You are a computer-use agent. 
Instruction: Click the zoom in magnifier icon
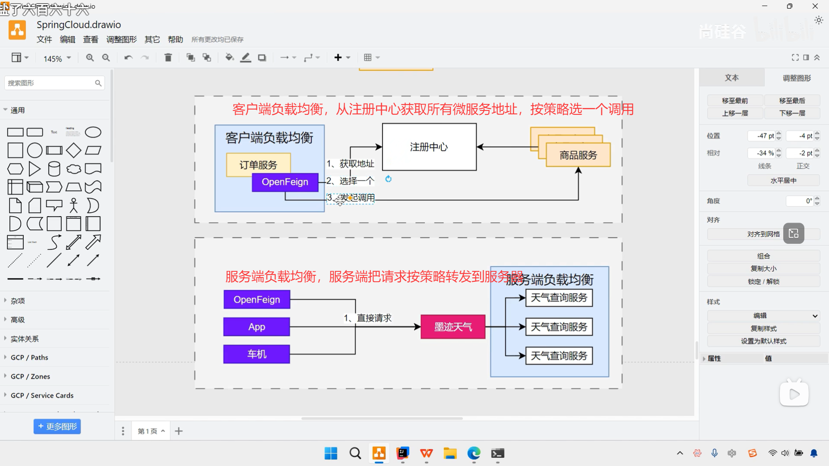tap(90, 57)
